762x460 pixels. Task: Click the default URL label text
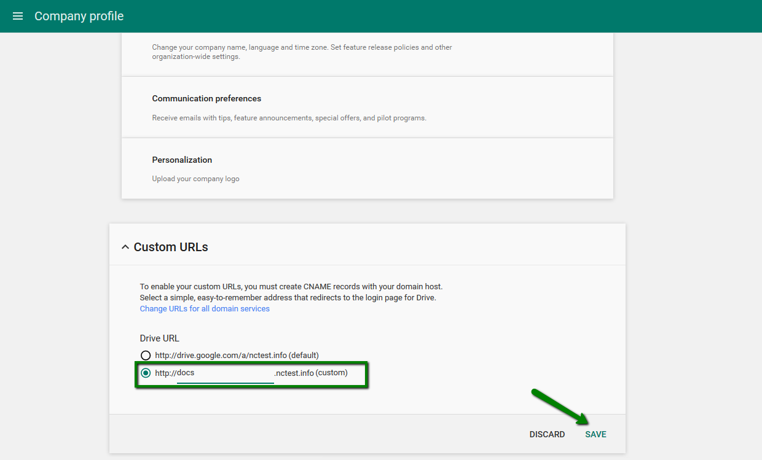[237, 356]
